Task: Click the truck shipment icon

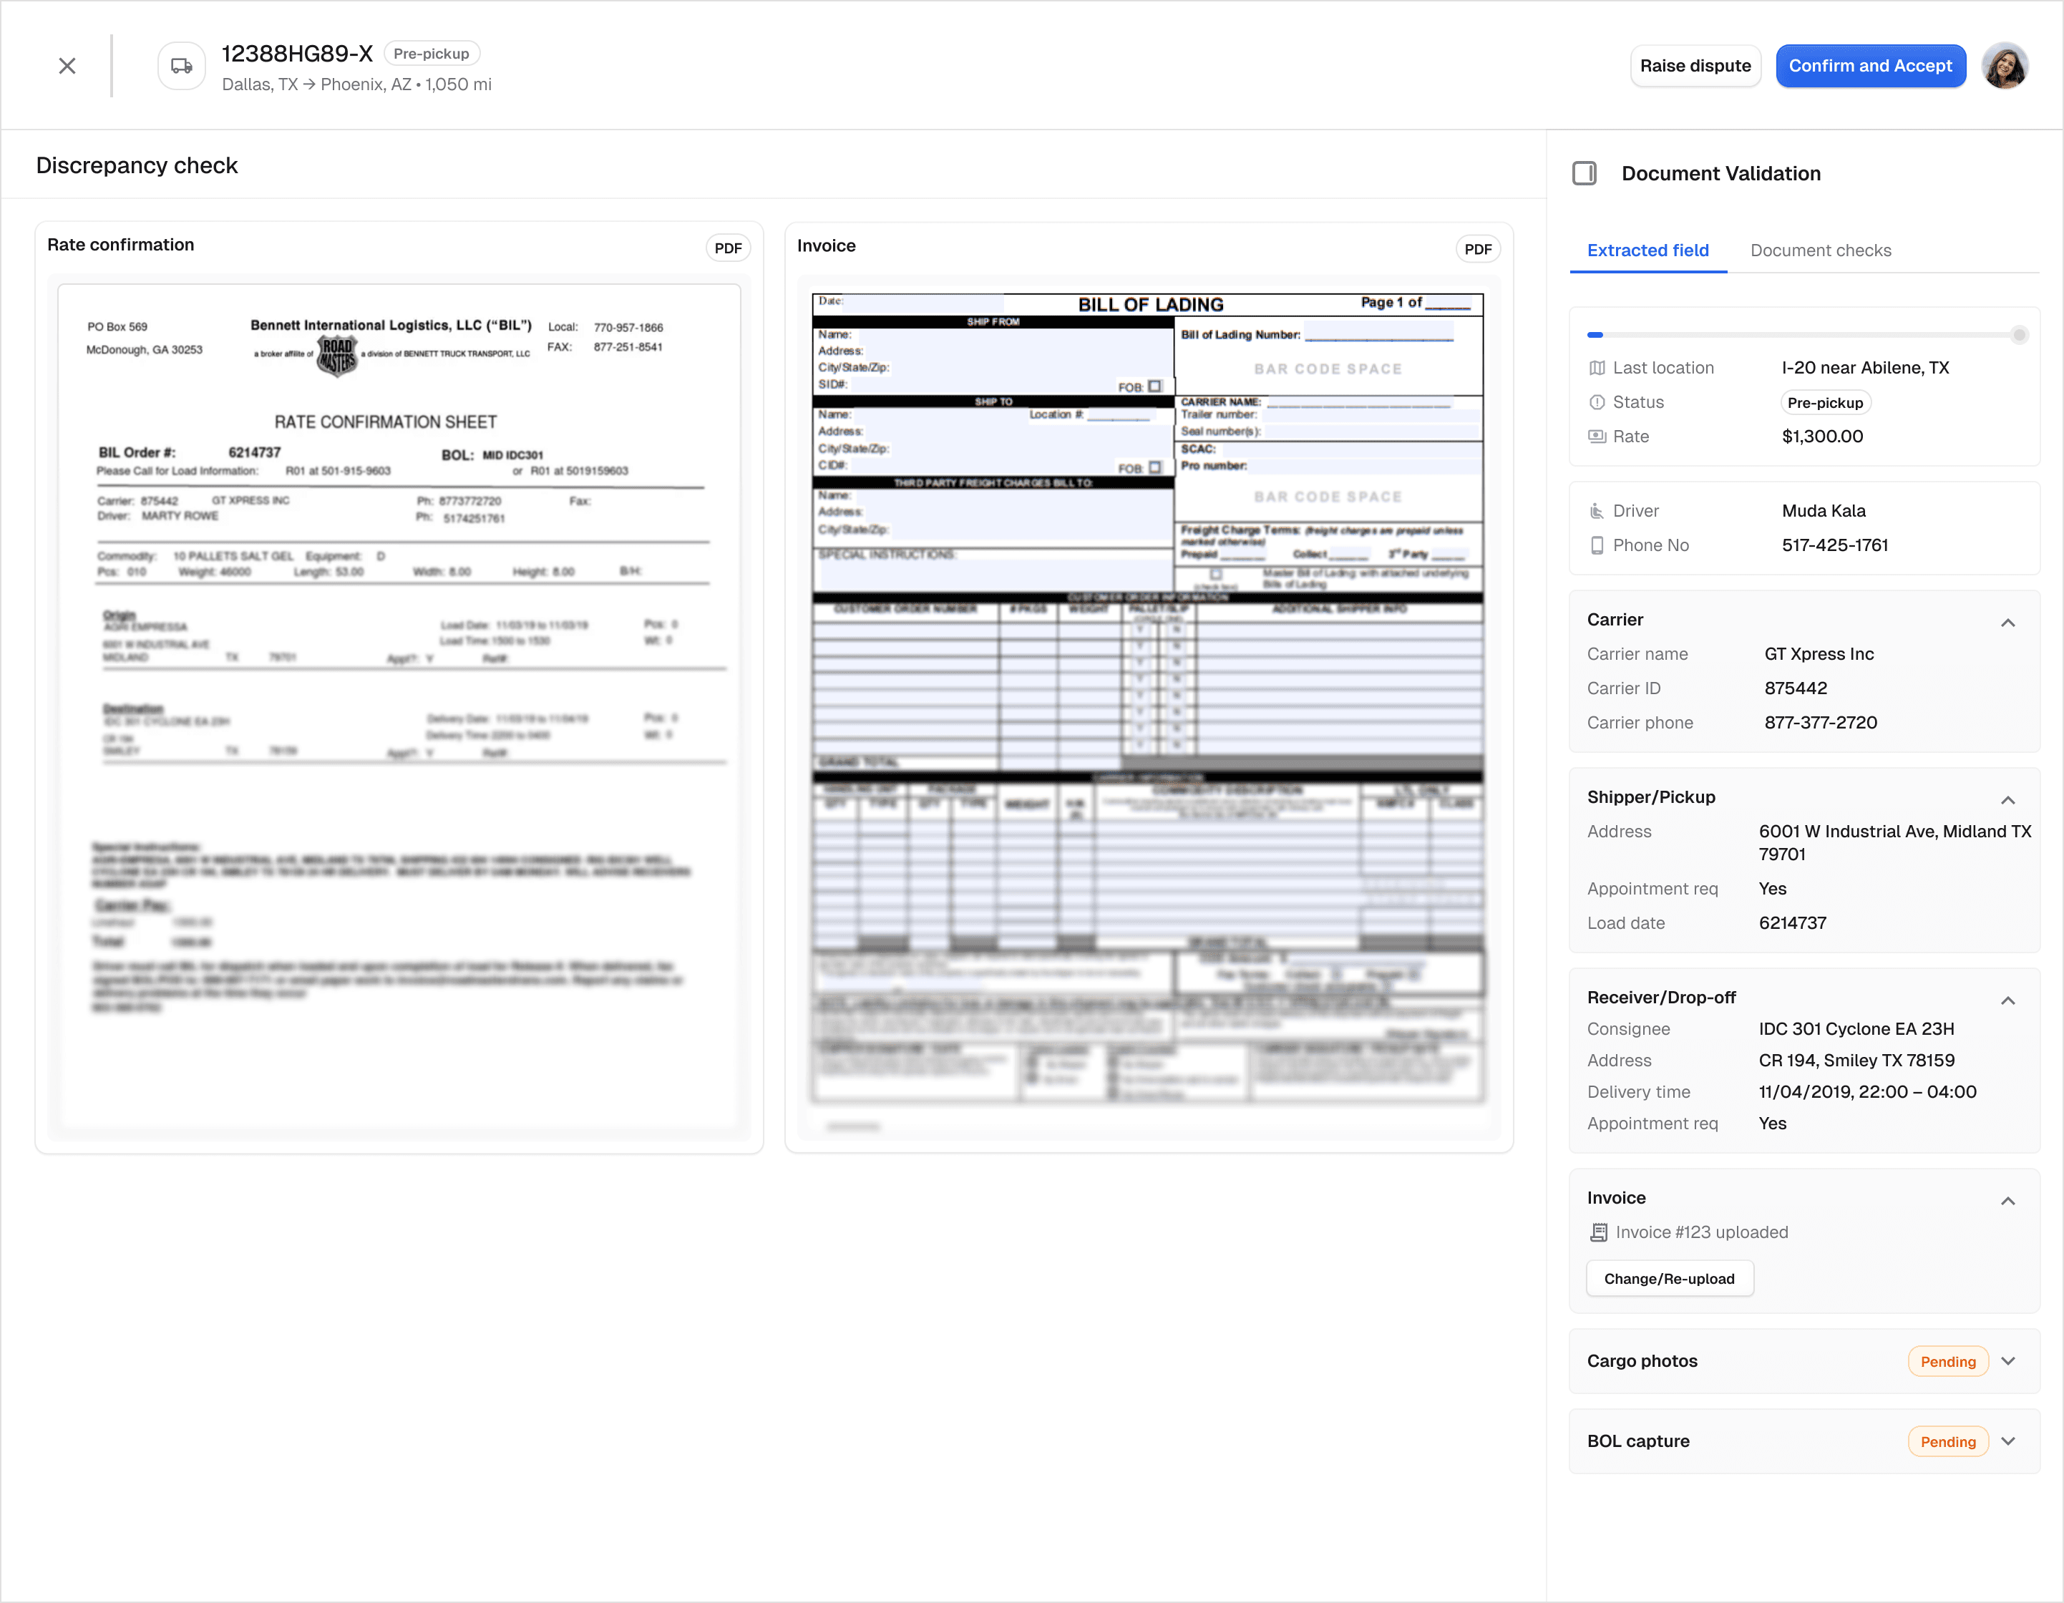Action: tap(182, 66)
